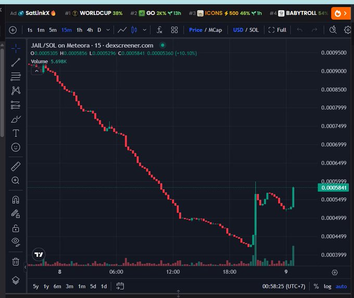Open the price scale settings icon
Image resolution: width=354 pixels, height=298 pixels.
[335, 273]
